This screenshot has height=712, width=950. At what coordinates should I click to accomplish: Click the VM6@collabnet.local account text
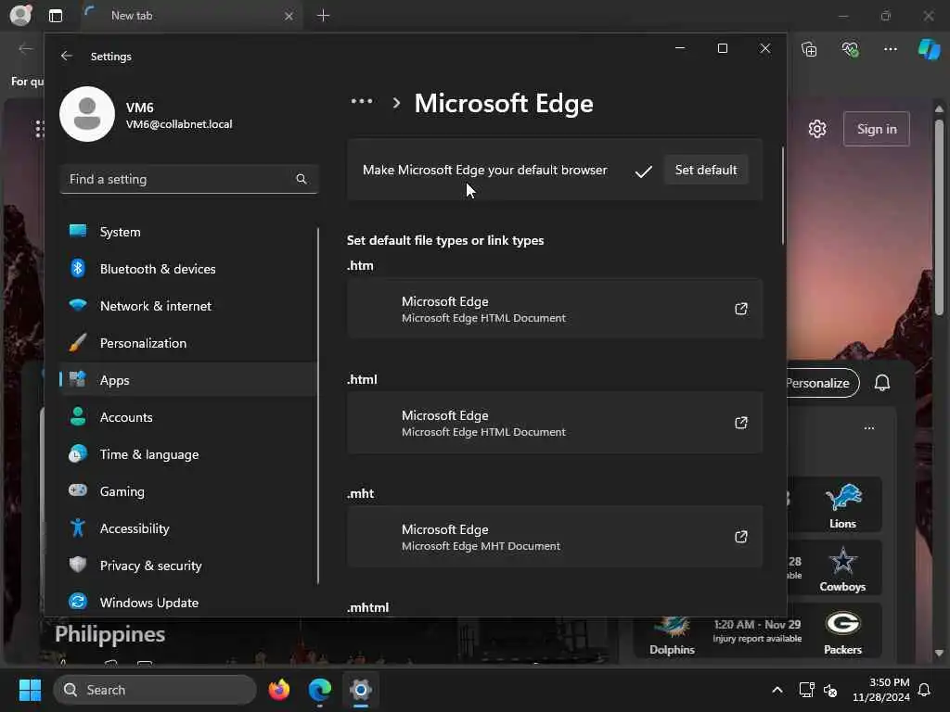coord(179,124)
